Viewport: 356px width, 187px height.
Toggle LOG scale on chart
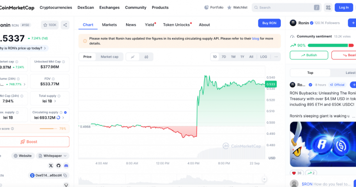coord(264,57)
